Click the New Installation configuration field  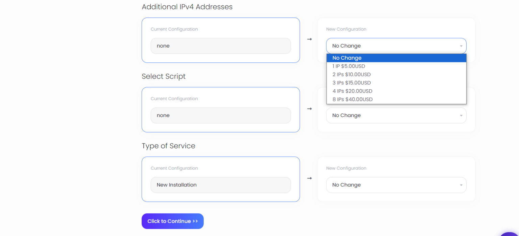[x=221, y=185]
